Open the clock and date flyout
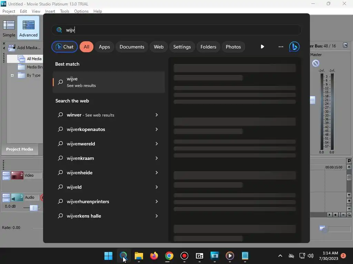The width and height of the screenshot is (353, 264). tap(329, 256)
